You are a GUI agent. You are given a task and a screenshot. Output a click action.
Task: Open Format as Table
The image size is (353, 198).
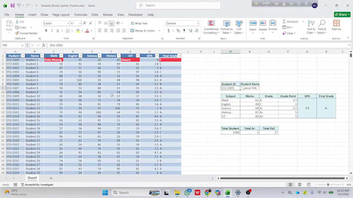[x=227, y=27]
